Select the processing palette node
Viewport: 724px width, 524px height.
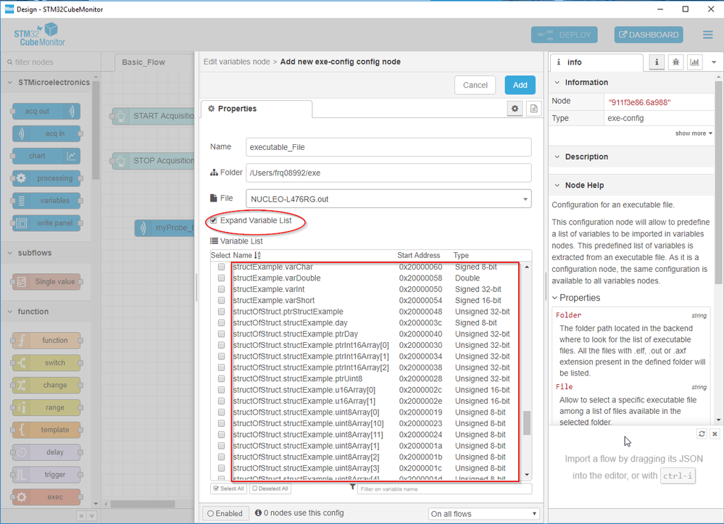[x=46, y=178]
